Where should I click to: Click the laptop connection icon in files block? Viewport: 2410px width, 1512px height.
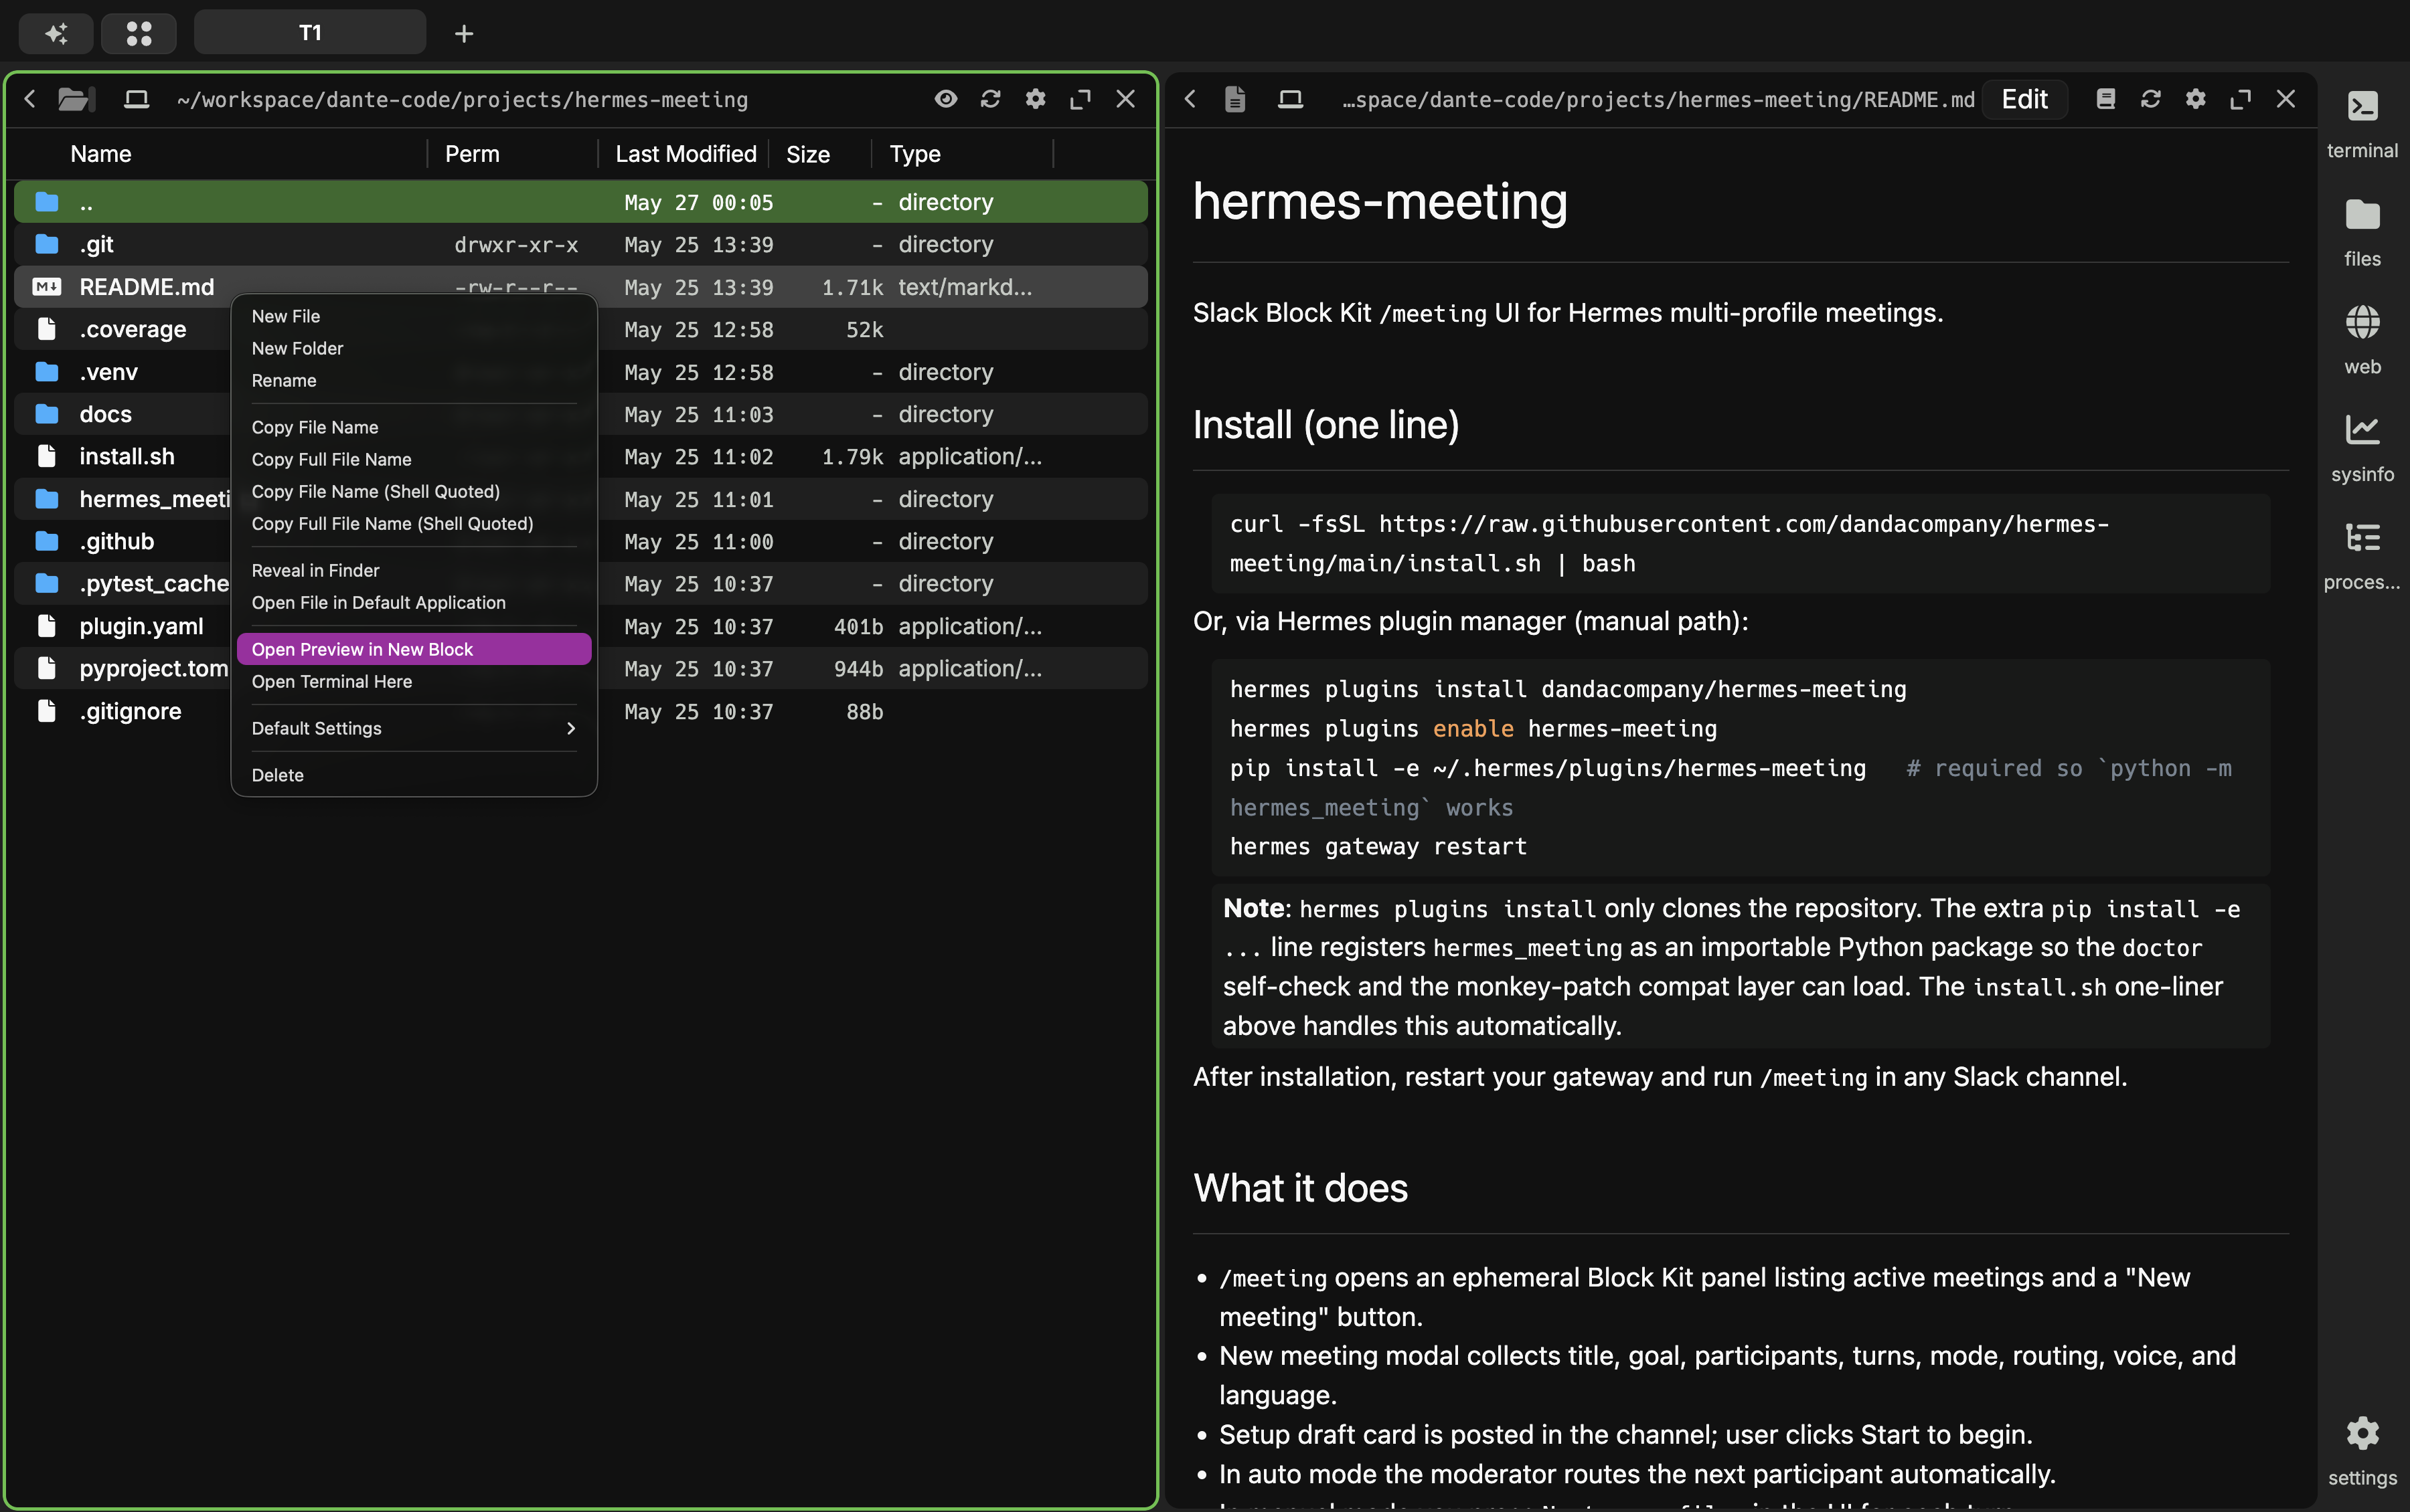click(x=136, y=99)
